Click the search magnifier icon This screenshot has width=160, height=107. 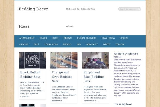point(139,9)
